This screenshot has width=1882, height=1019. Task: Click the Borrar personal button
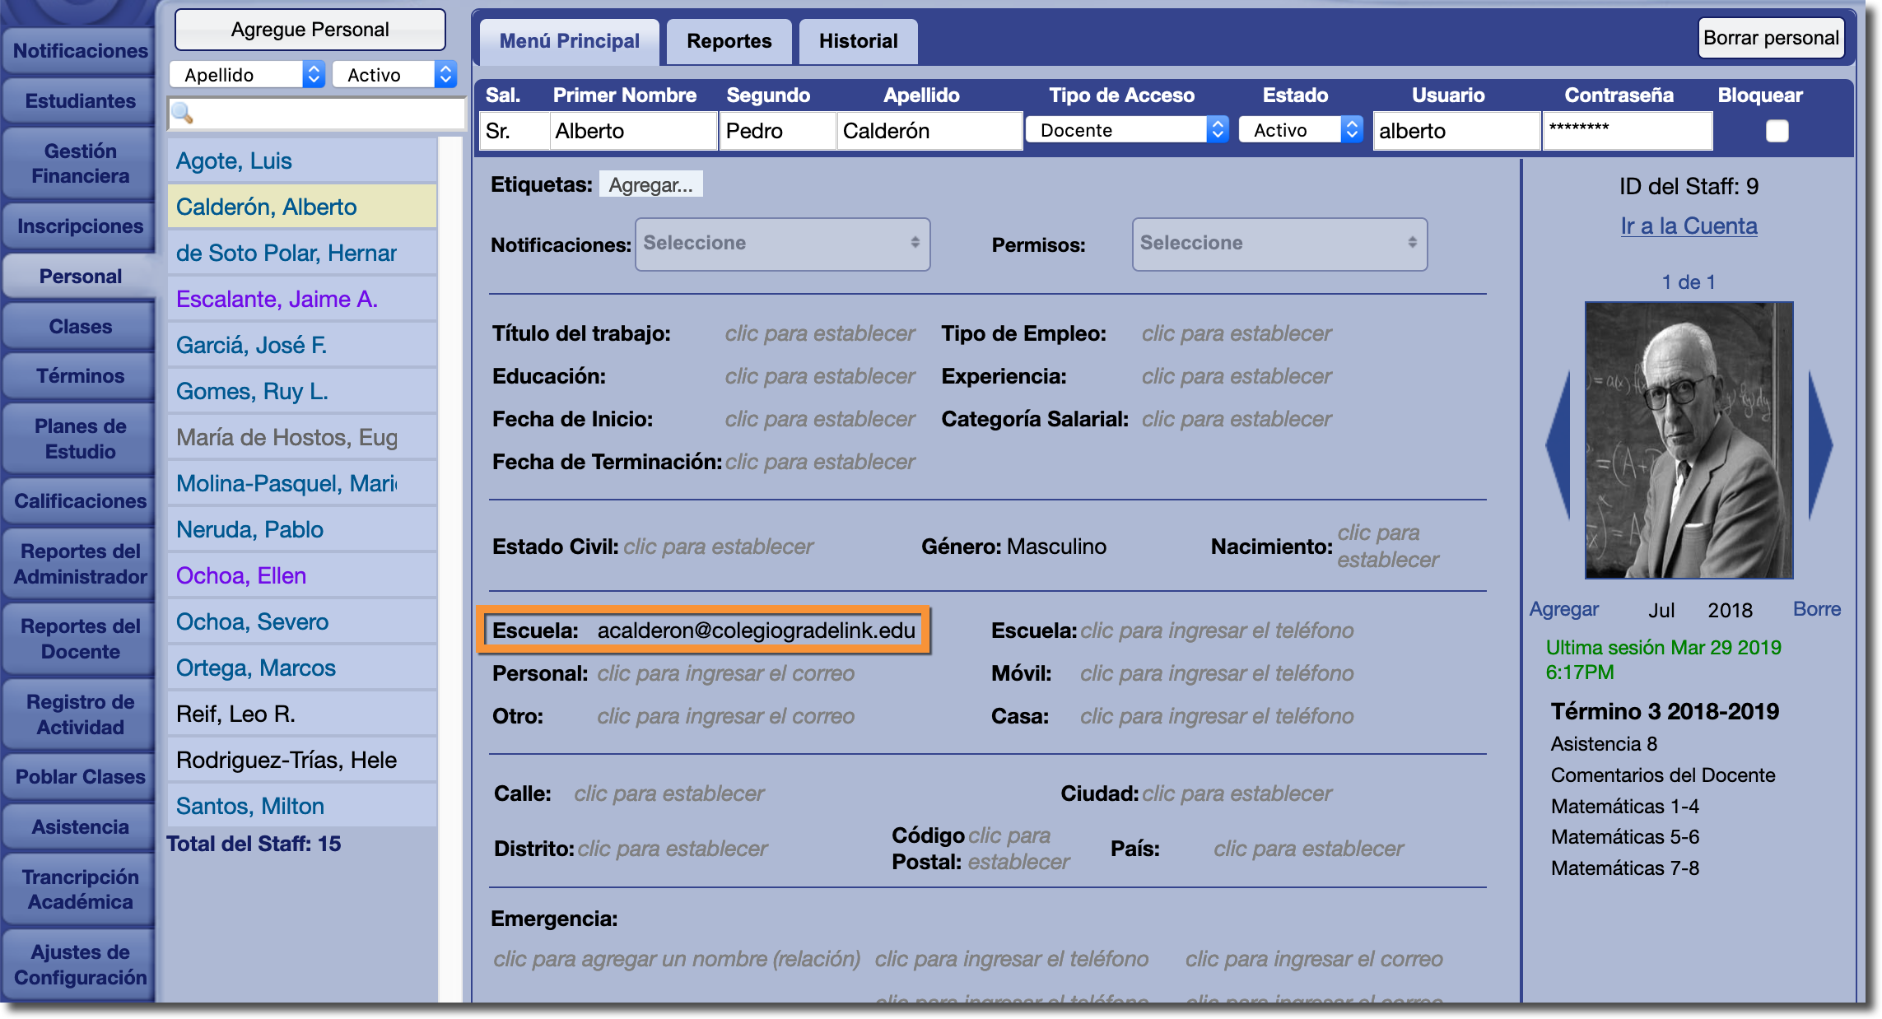click(1770, 38)
